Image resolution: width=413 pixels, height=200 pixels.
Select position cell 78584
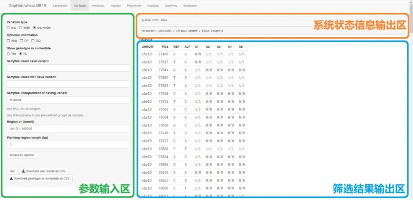(163, 117)
